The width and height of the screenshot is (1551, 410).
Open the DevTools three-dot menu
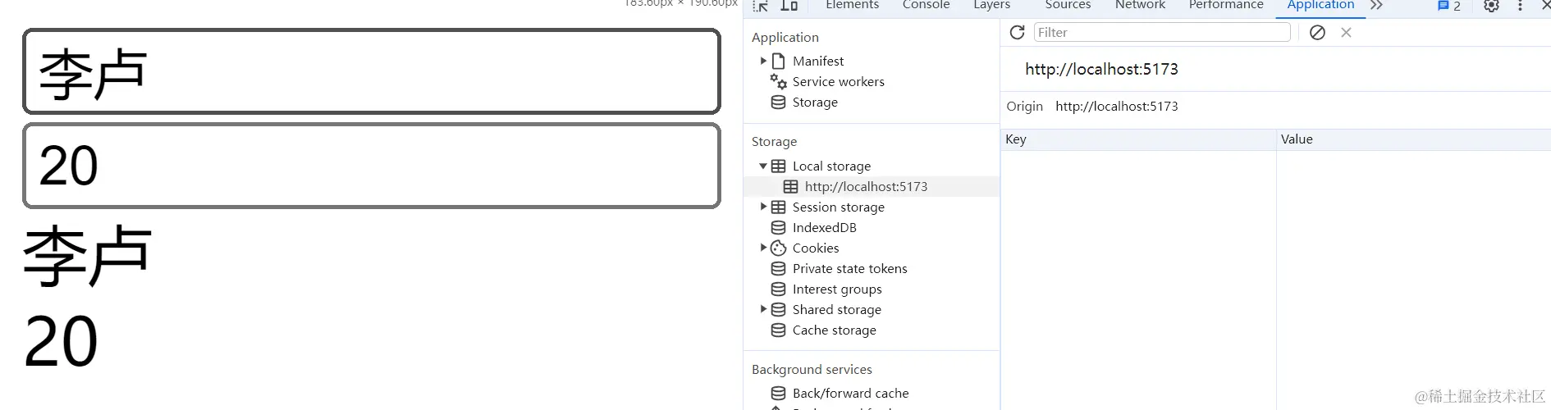coord(1520,5)
